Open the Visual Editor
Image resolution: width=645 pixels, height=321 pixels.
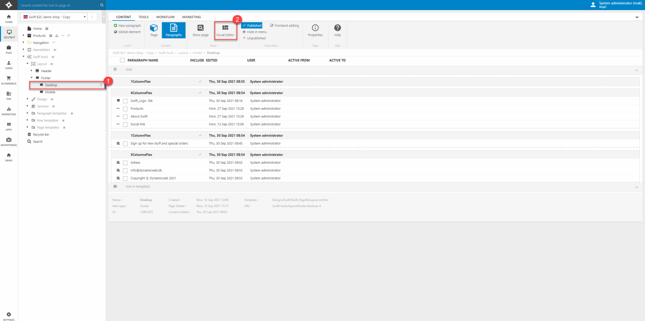[225, 30]
